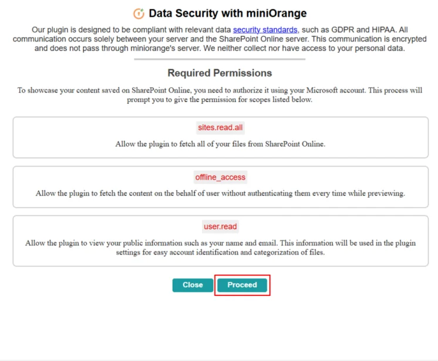
Task: Click the offline_access description about previewing
Action: click(220, 193)
